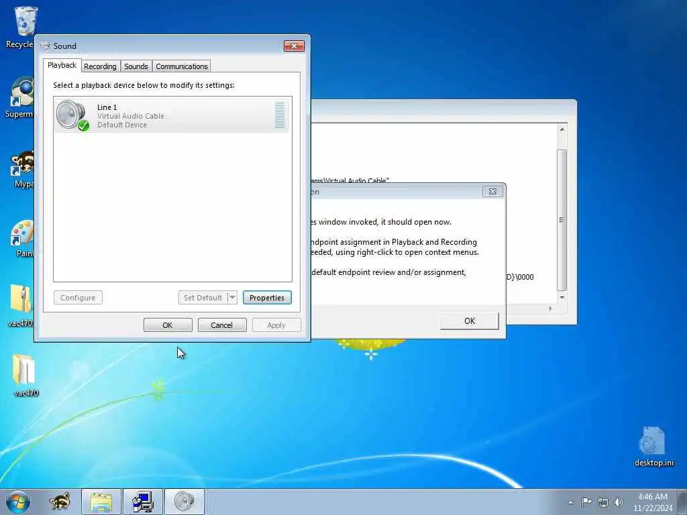The height and width of the screenshot is (515, 687).
Task: Open the Paint desktop shortcut
Action: 22,238
